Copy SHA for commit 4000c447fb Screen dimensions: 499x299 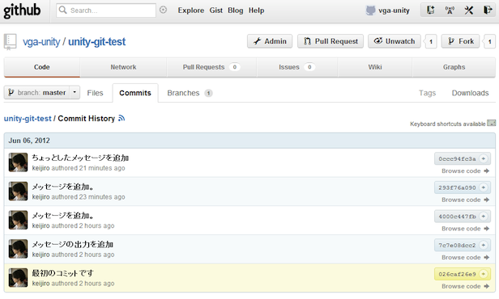[x=484, y=216]
